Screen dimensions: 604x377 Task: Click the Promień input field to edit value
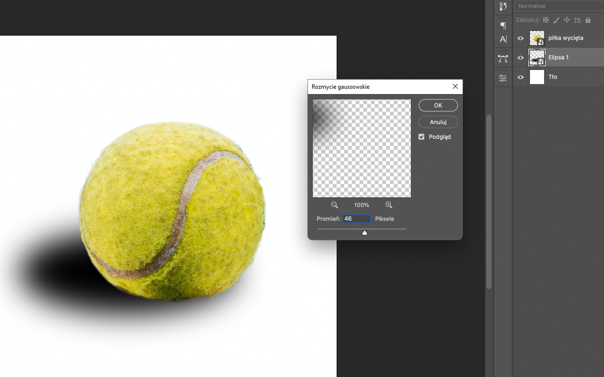point(356,219)
